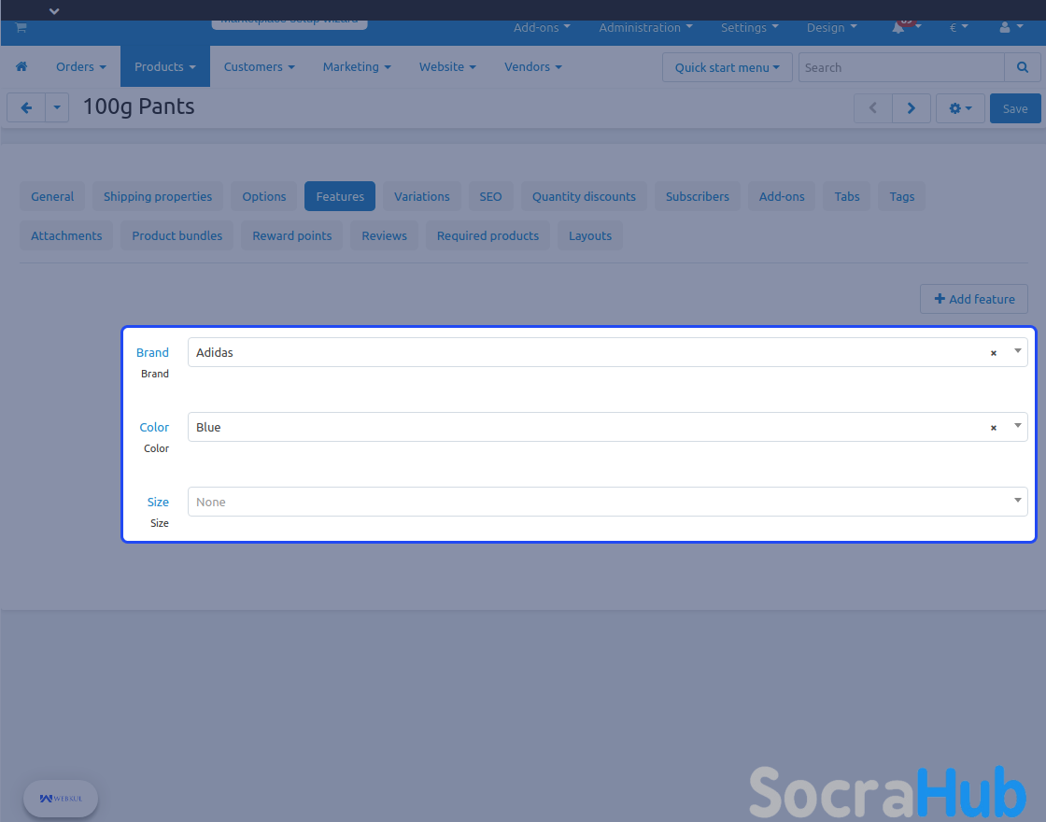Go back using the left arrow button

[26, 108]
